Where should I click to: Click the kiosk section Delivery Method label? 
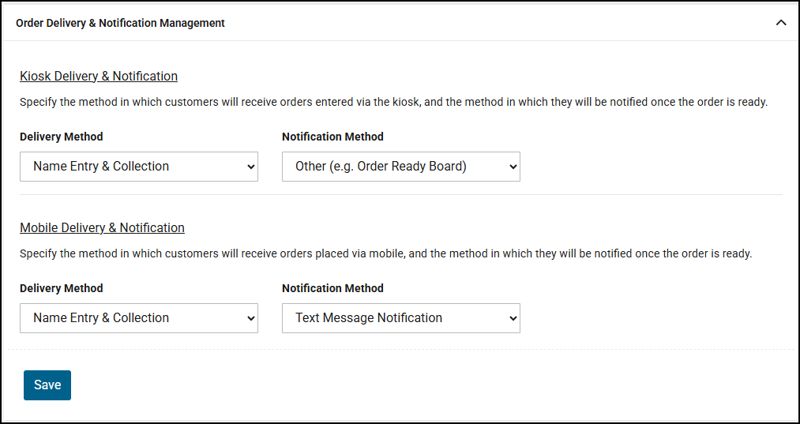[62, 137]
